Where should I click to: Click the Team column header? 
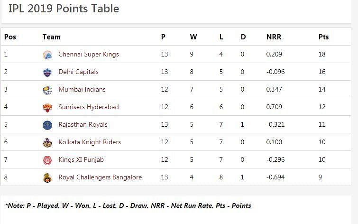coord(51,37)
